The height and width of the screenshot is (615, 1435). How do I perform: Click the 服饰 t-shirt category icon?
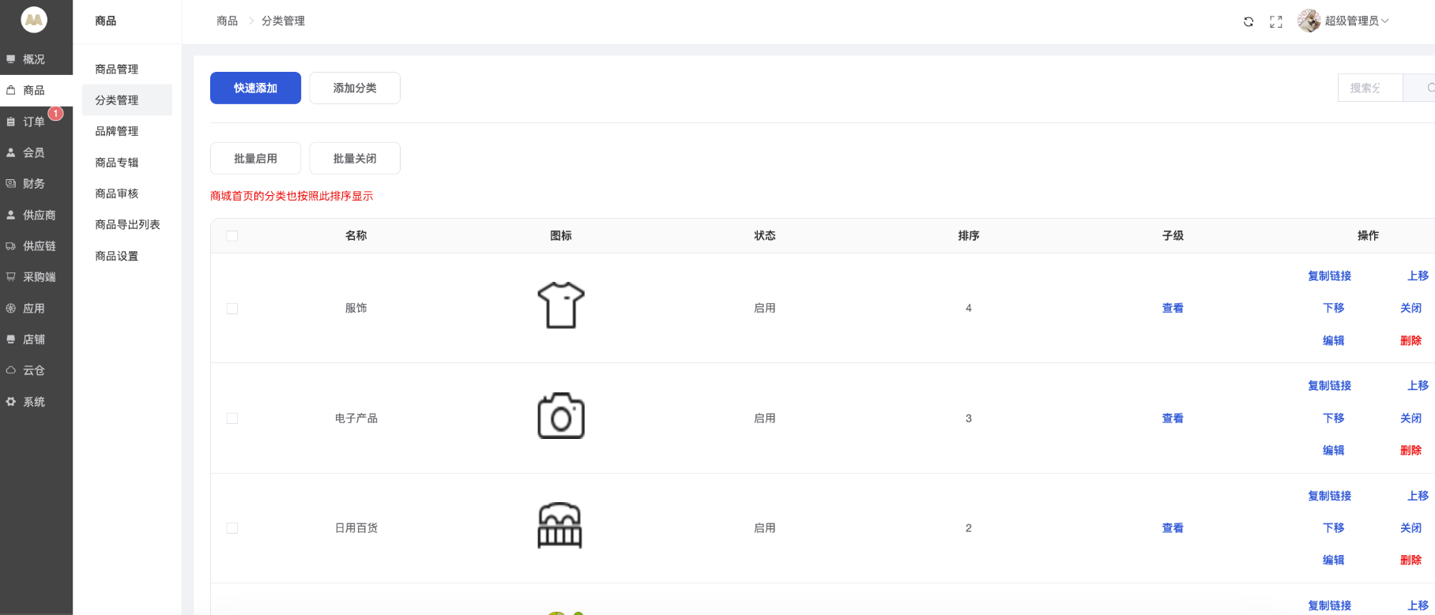(x=561, y=306)
